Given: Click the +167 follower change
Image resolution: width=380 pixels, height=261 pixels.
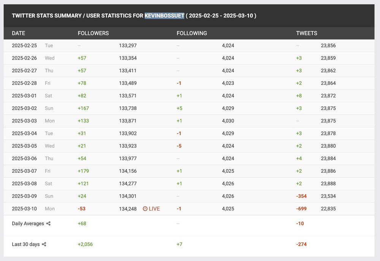Looking at the screenshot, I should (83, 108).
